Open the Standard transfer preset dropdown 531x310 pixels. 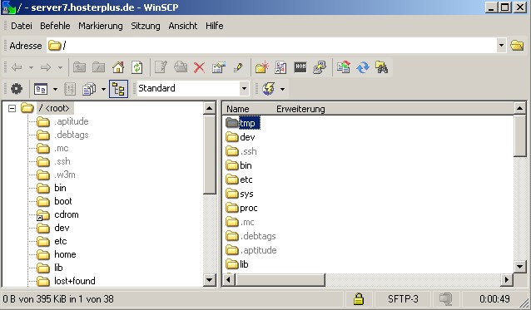point(244,89)
